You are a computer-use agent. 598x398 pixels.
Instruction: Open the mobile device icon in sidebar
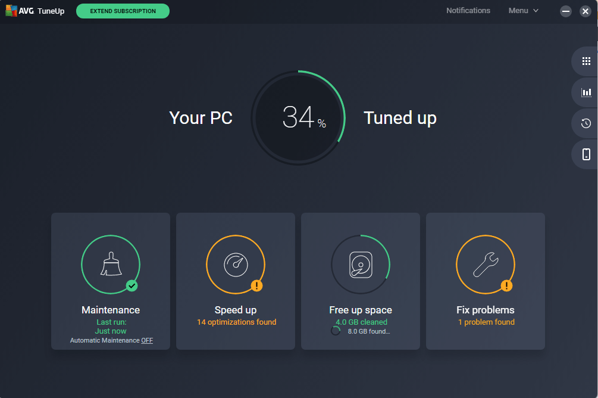tap(586, 154)
